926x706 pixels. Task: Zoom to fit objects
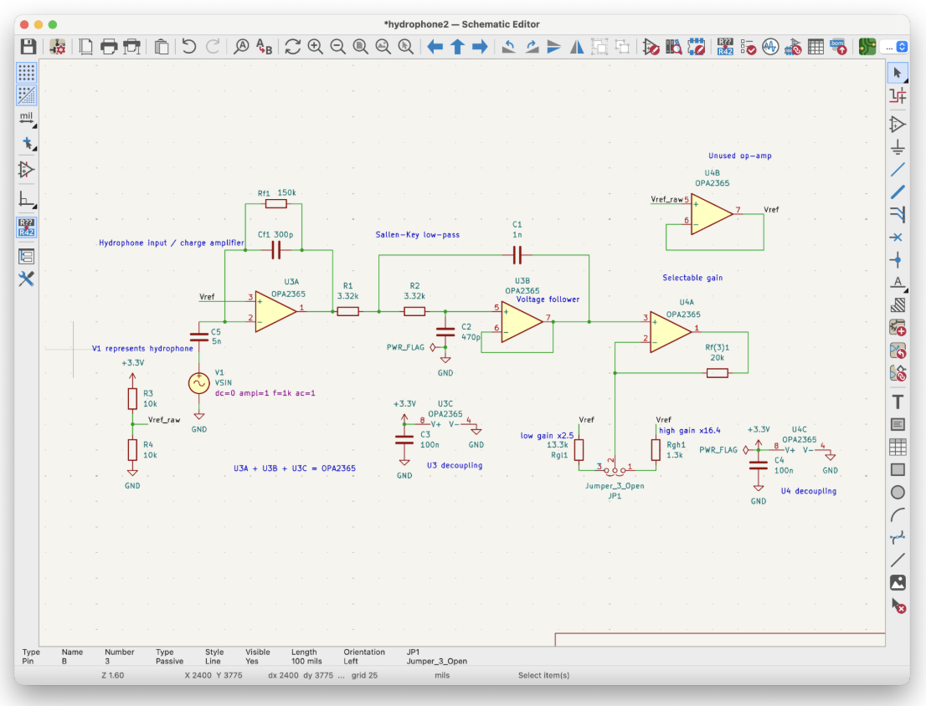tap(383, 47)
